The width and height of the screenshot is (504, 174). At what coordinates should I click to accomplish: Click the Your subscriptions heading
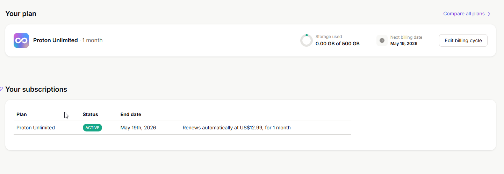[x=36, y=89]
